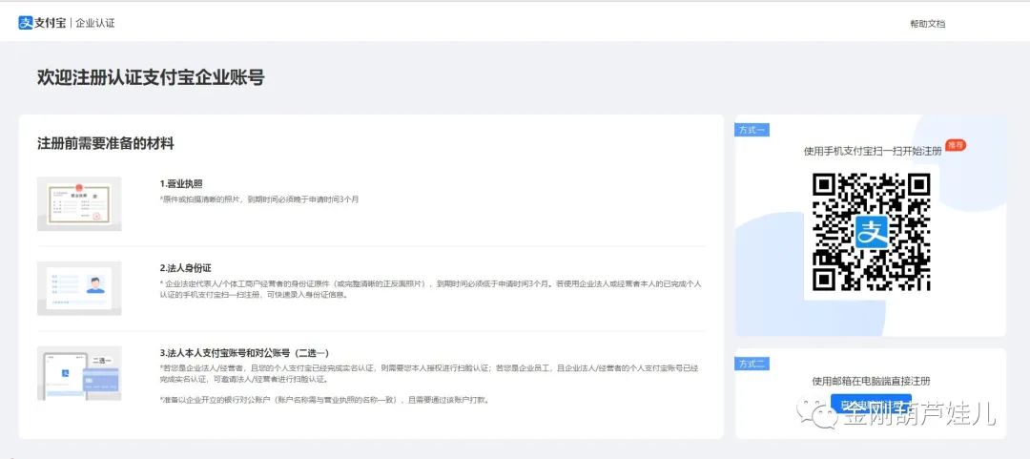Click the Alipay logo inside QR code
The width and height of the screenshot is (1030, 459).
coord(871,232)
